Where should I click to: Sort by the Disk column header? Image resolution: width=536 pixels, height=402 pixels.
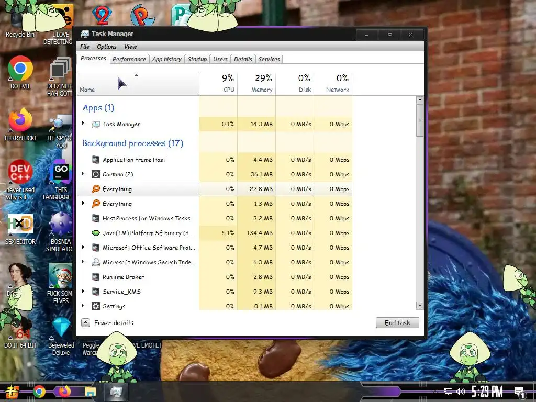tap(295, 83)
